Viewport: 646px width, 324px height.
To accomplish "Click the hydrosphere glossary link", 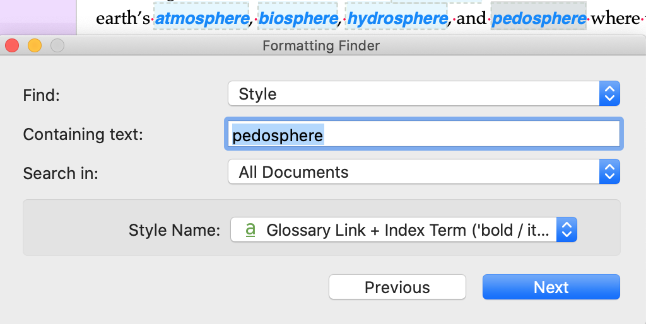I will point(397,18).
